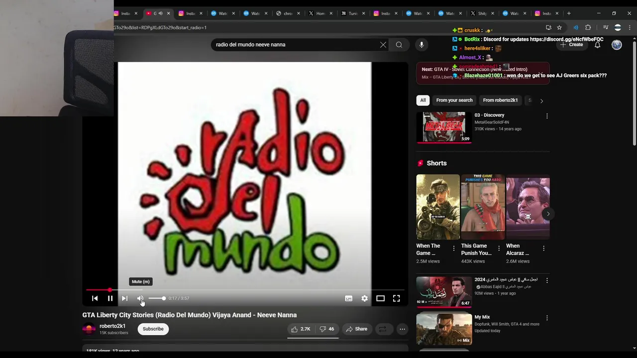Viewport: 637px width, 358px height.
Task: Close the active YouTube browser tab
Action: 169,13
